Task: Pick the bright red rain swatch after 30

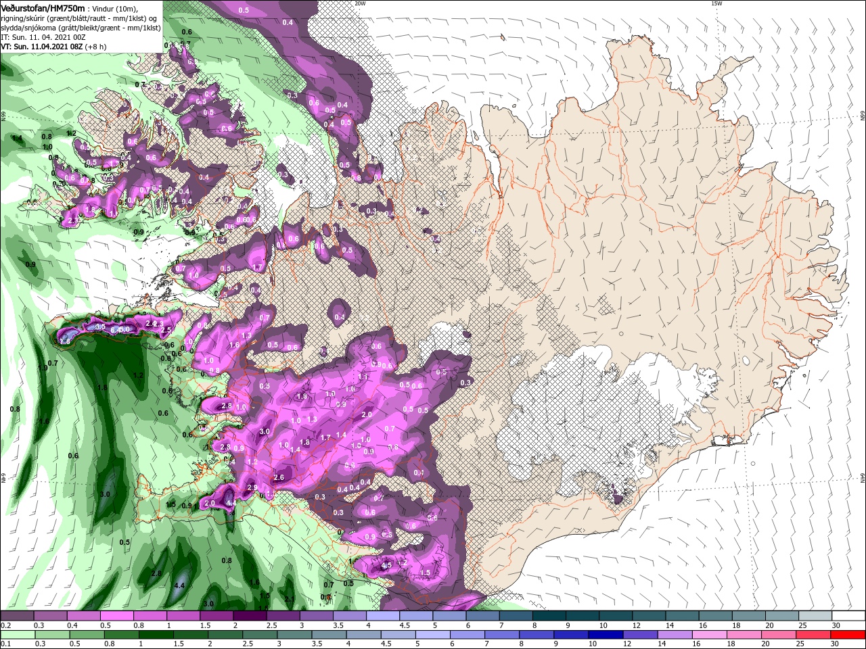Action: [x=848, y=635]
